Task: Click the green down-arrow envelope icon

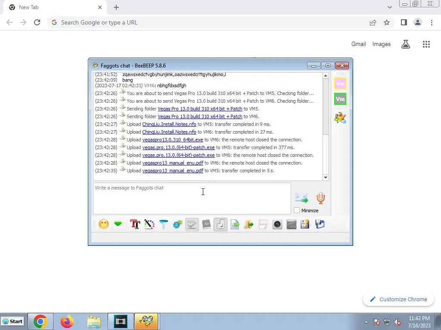Action: [118, 224]
